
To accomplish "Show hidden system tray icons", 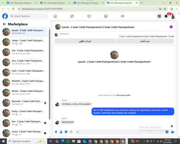I will (144, 141).
